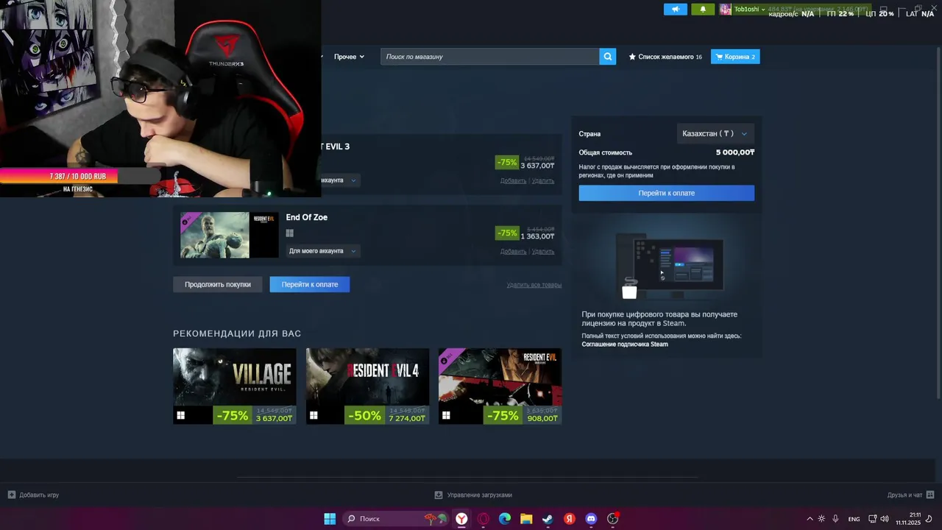Open Соглашение подписчика Steam link
Screen dimensions: 942x530
pyautogui.click(x=625, y=344)
